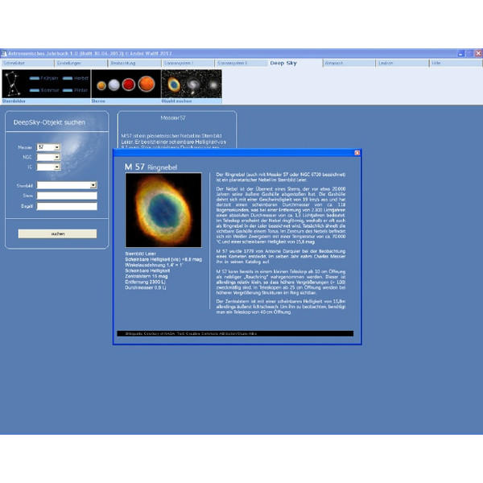Click the Sterne planets image

click(x=124, y=84)
